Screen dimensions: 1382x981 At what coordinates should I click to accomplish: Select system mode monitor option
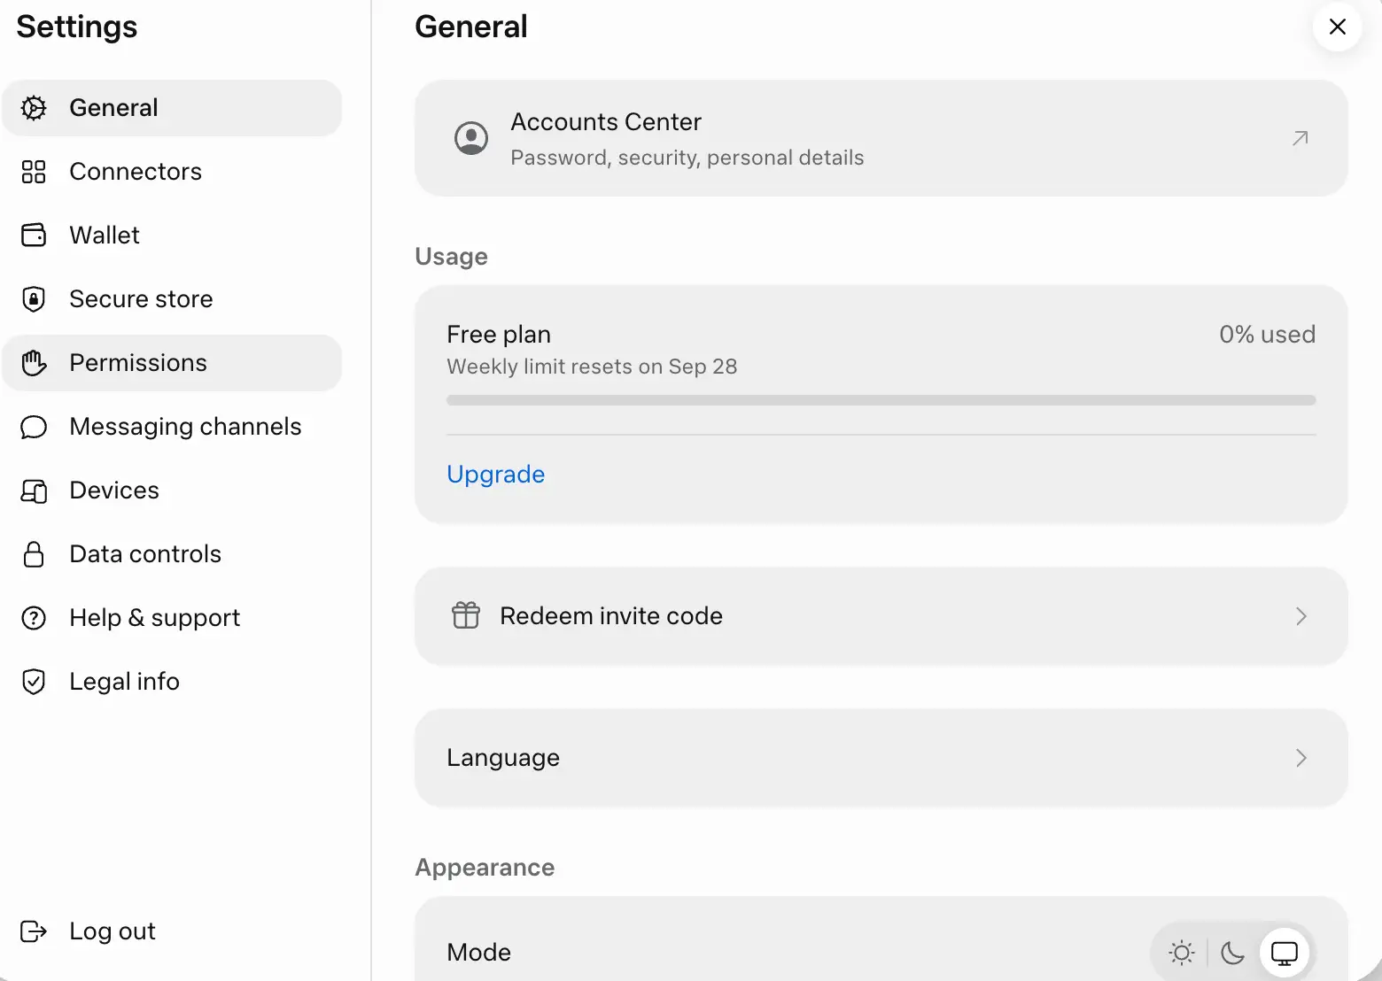[x=1285, y=953]
